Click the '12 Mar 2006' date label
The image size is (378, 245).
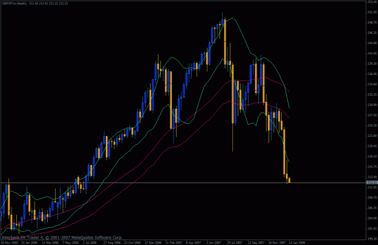click(50, 243)
